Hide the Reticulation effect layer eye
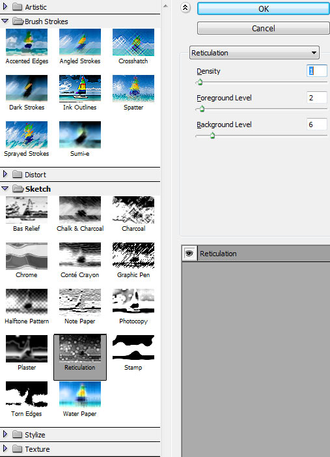330x457 pixels. [x=189, y=254]
